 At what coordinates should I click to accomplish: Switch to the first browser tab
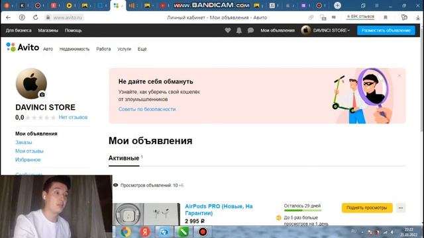7,5
